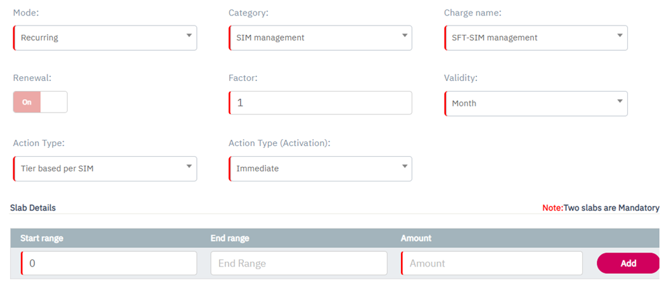Toggle the Renewal switch off
Screen dimensions: 669x296
pyautogui.click(x=40, y=102)
